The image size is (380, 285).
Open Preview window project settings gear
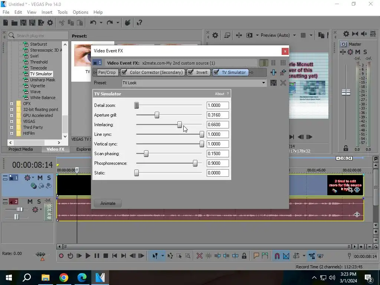click(215, 35)
